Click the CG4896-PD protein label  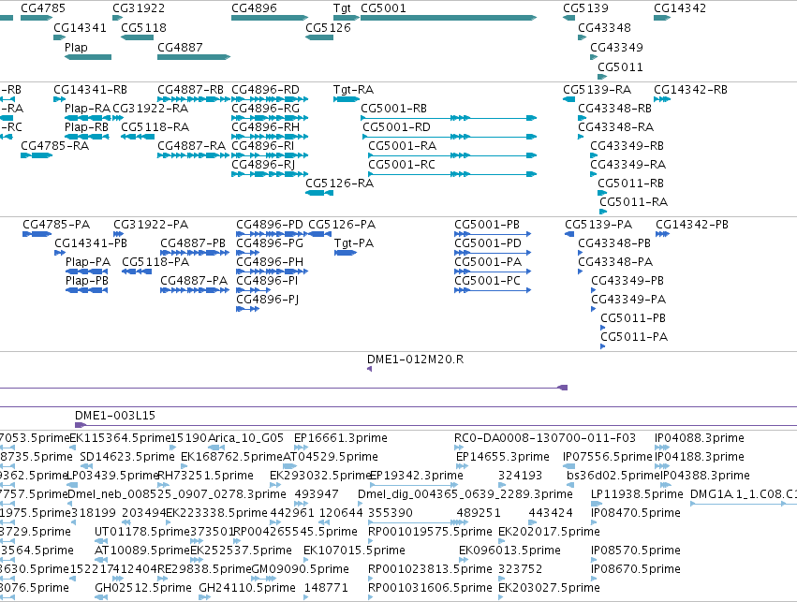click(x=270, y=225)
